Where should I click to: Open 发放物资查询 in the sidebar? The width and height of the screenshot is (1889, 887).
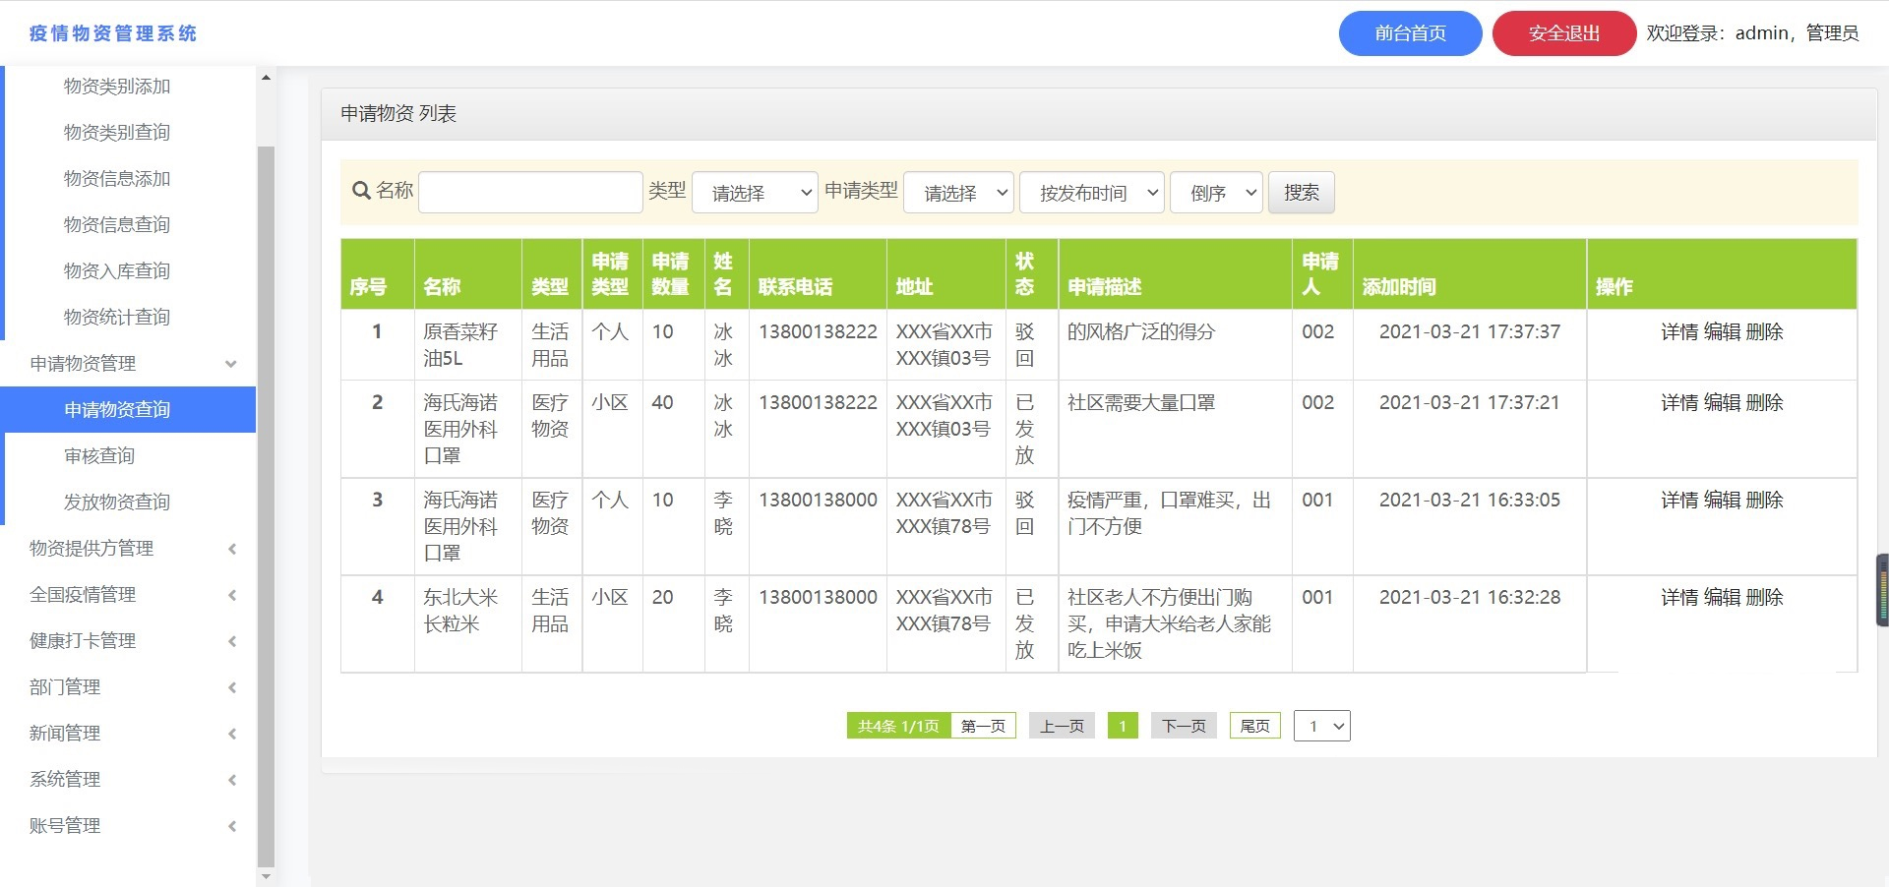(x=117, y=503)
